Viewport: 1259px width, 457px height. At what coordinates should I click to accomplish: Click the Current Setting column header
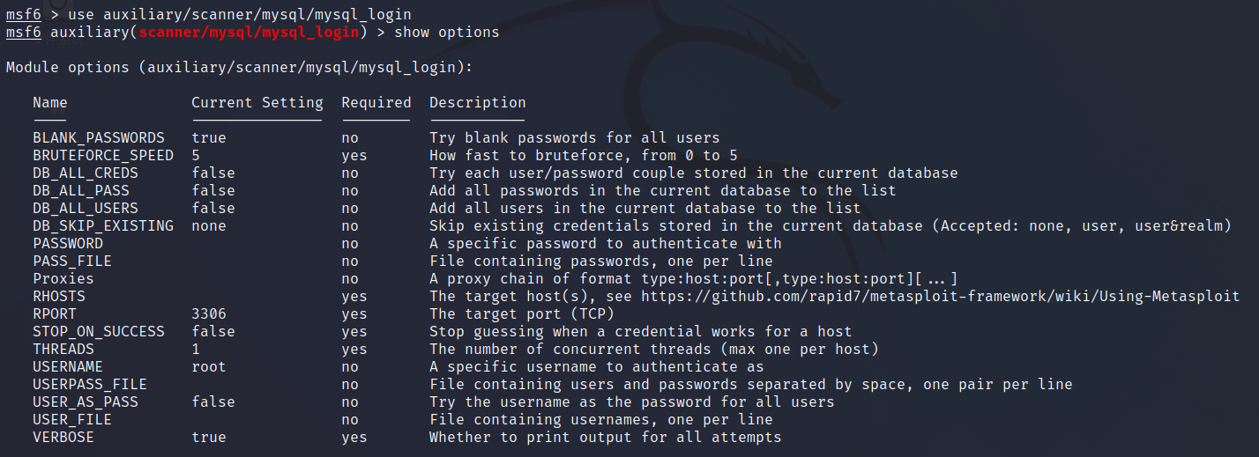tap(257, 103)
